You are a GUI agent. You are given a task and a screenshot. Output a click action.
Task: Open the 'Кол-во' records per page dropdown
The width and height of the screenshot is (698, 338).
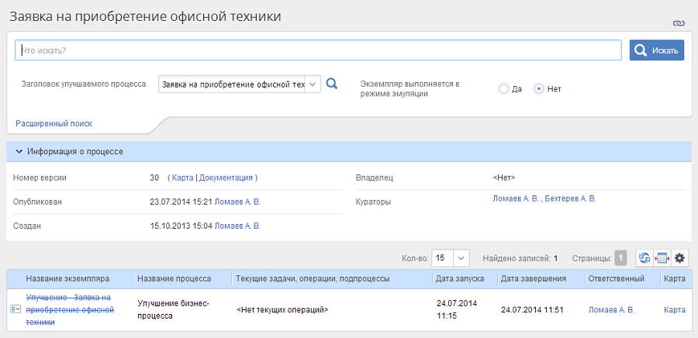(x=461, y=258)
